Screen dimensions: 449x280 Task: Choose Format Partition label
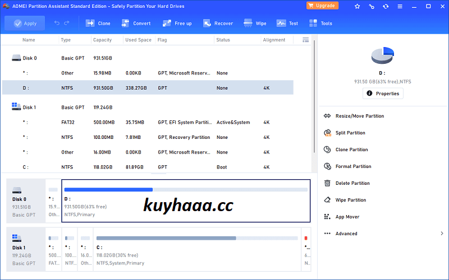pos(354,166)
